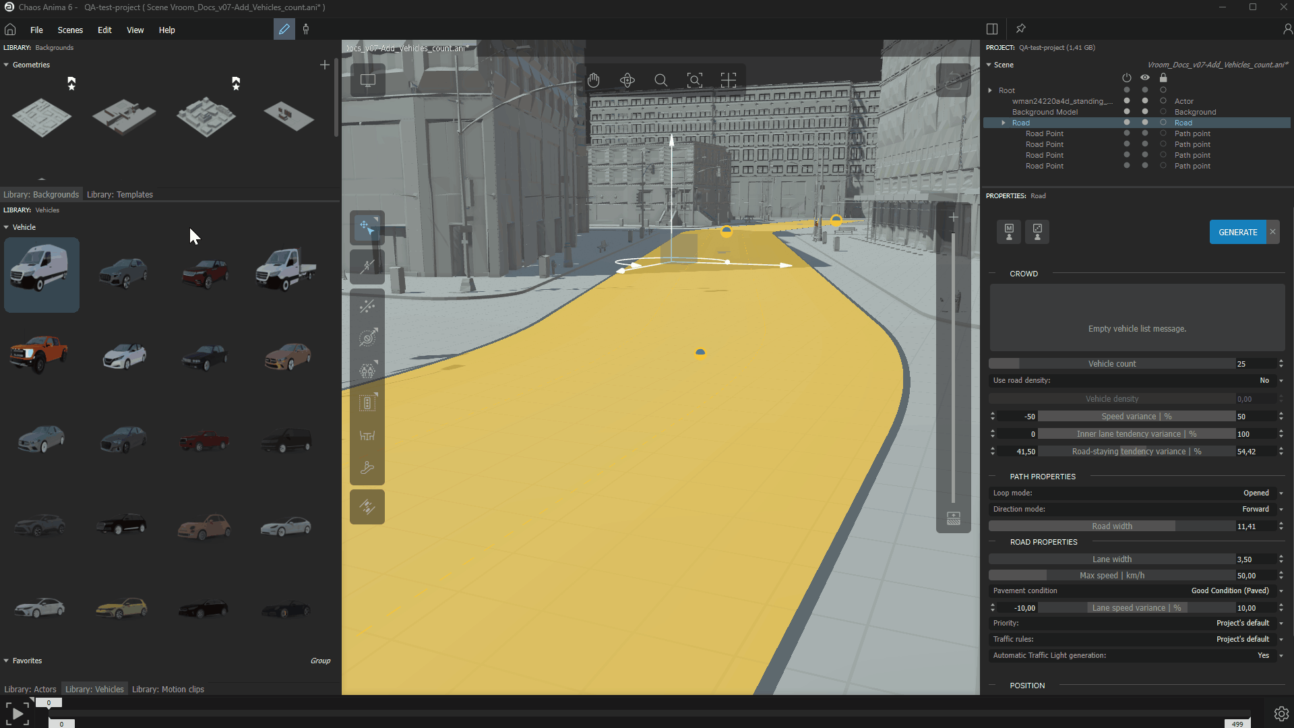Click the viewport undo/reset view button
1294x728 pixels.
[954, 80]
